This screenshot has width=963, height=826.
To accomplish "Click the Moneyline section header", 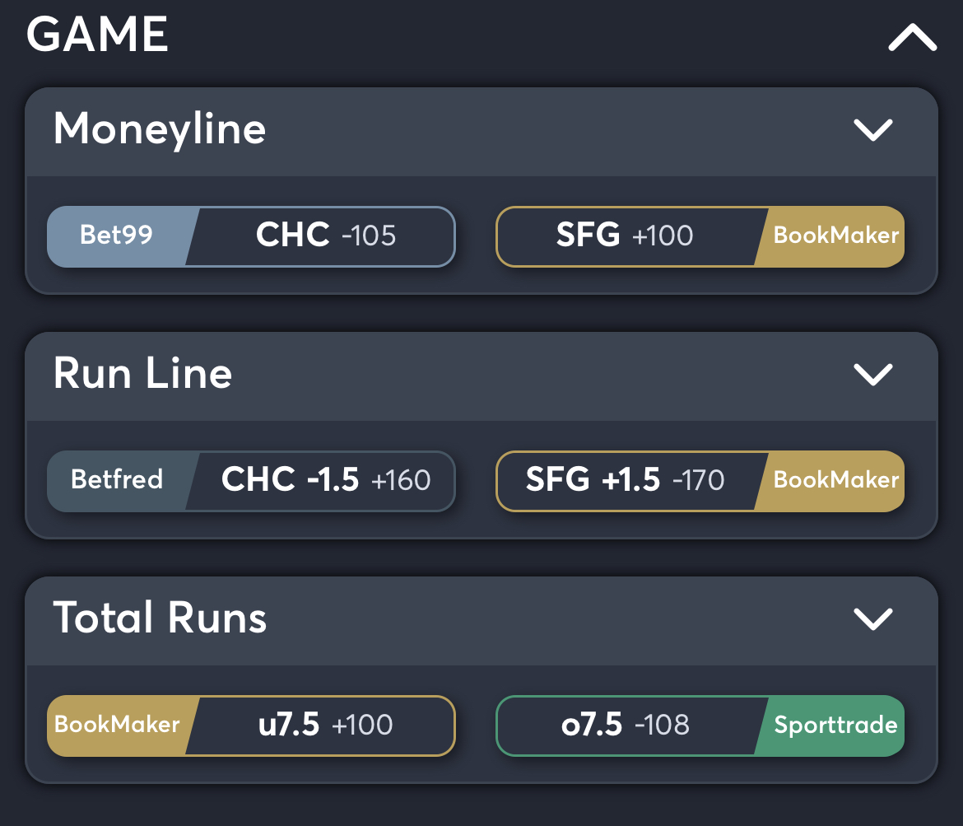I will 160,129.
